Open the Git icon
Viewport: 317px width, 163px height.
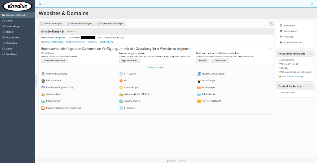tap(121, 81)
